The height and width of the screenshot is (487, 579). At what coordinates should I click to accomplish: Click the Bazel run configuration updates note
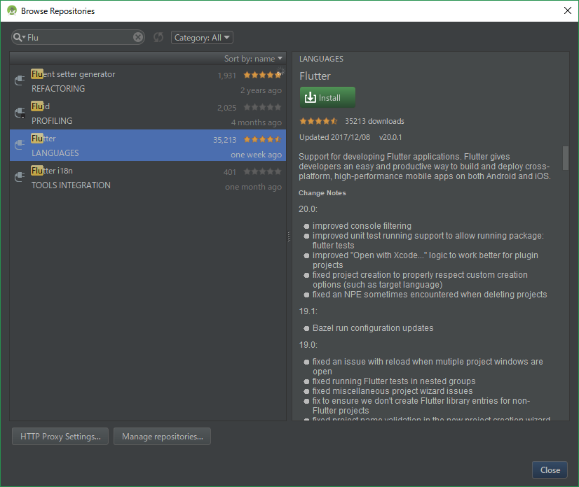pyautogui.click(x=373, y=328)
